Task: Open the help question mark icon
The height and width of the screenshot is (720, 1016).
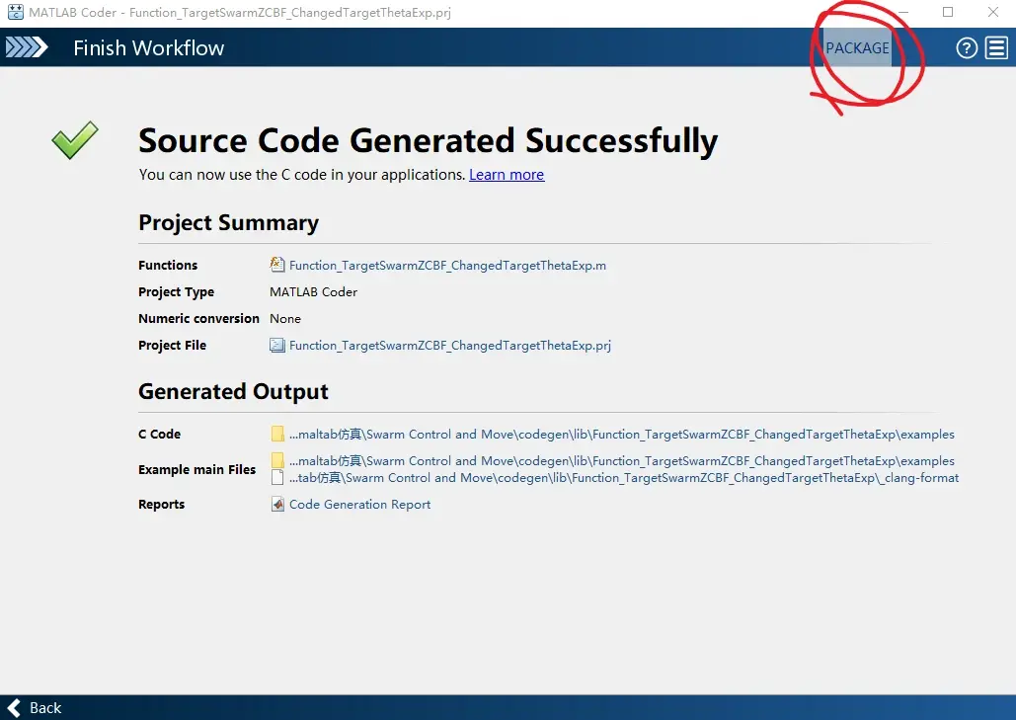Action: pyautogui.click(x=967, y=48)
